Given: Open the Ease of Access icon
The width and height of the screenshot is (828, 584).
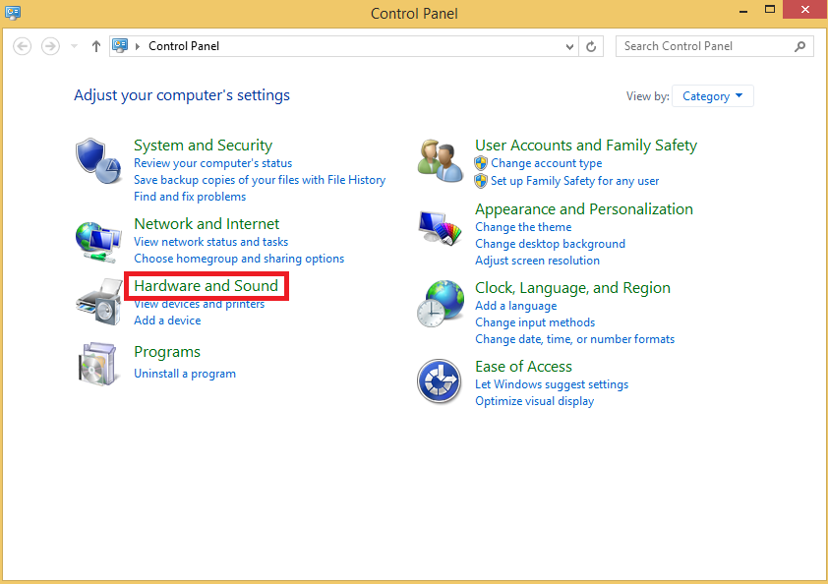Looking at the screenshot, I should (439, 381).
